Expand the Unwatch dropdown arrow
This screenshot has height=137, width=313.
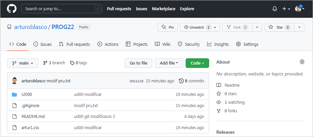[215, 27]
